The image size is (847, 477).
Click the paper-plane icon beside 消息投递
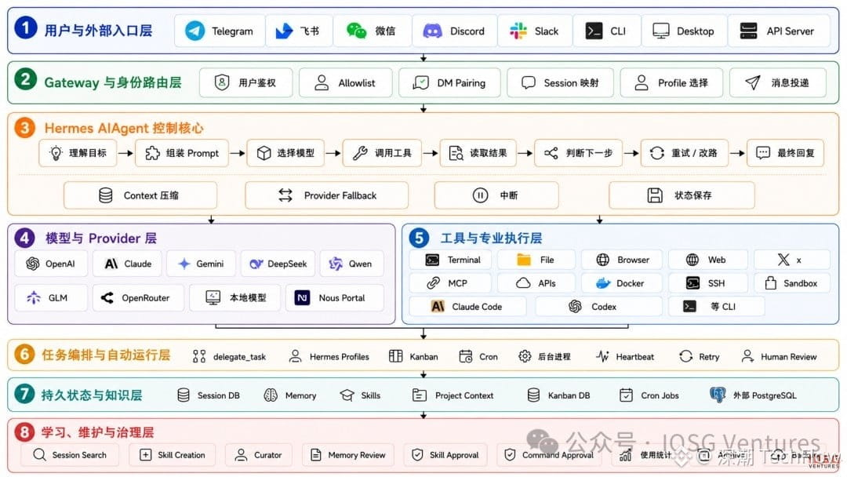pyautogui.click(x=752, y=82)
